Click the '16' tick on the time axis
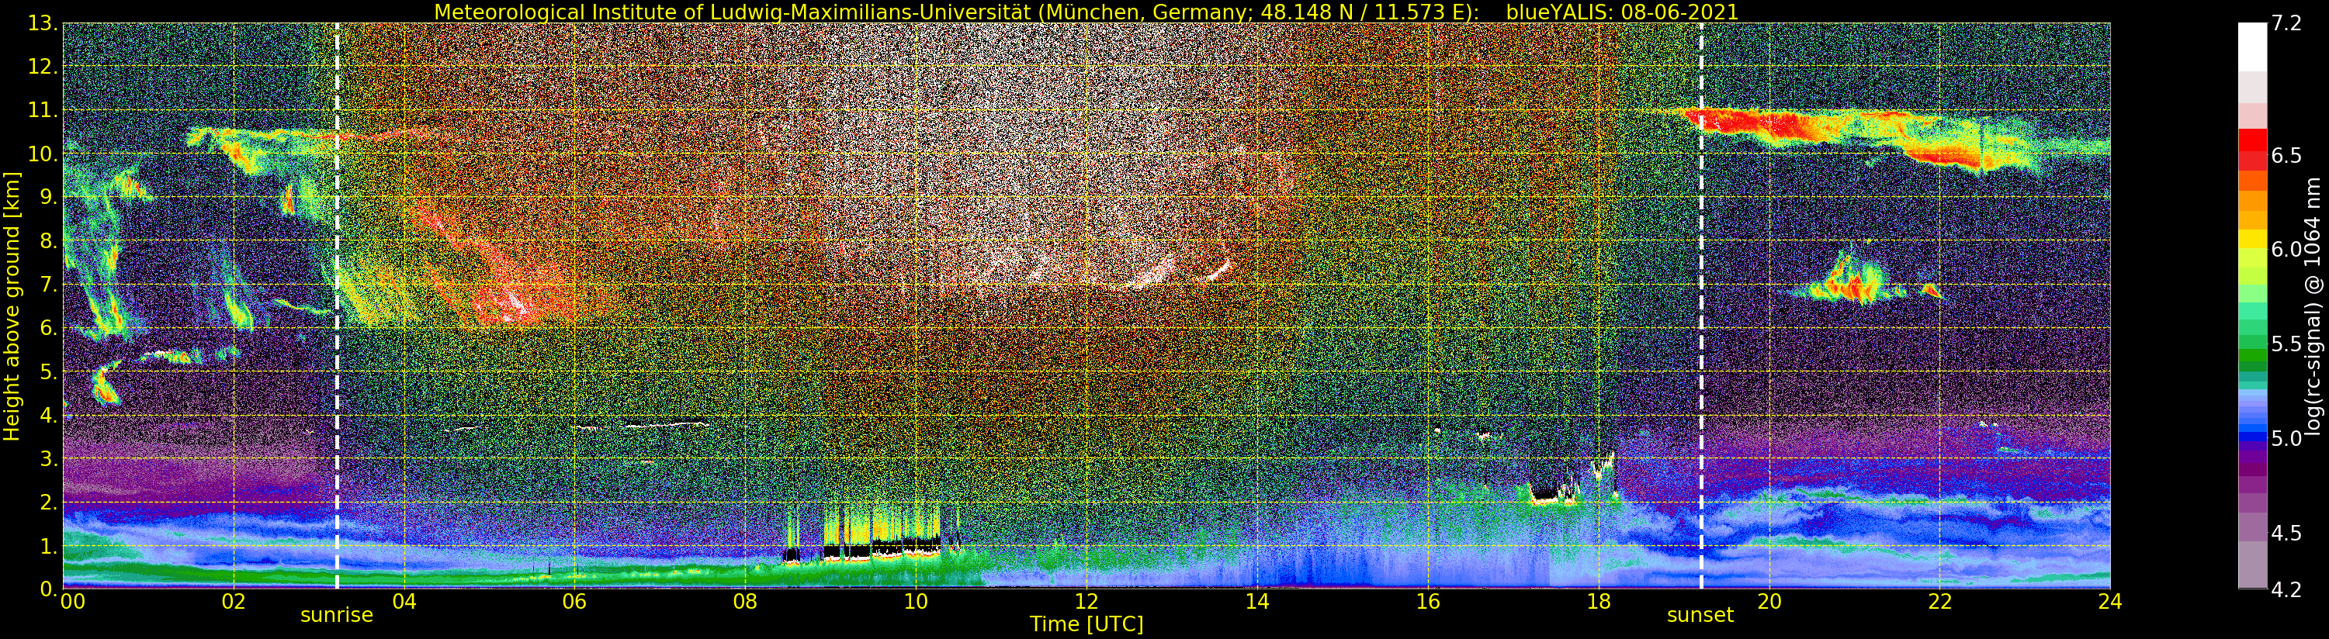The image size is (2329, 639). pyautogui.click(x=1428, y=601)
